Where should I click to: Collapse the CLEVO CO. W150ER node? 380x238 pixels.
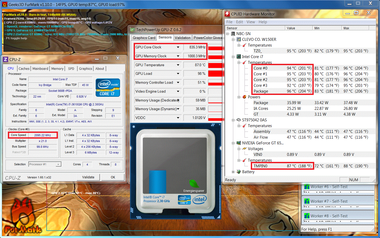coord(233,39)
